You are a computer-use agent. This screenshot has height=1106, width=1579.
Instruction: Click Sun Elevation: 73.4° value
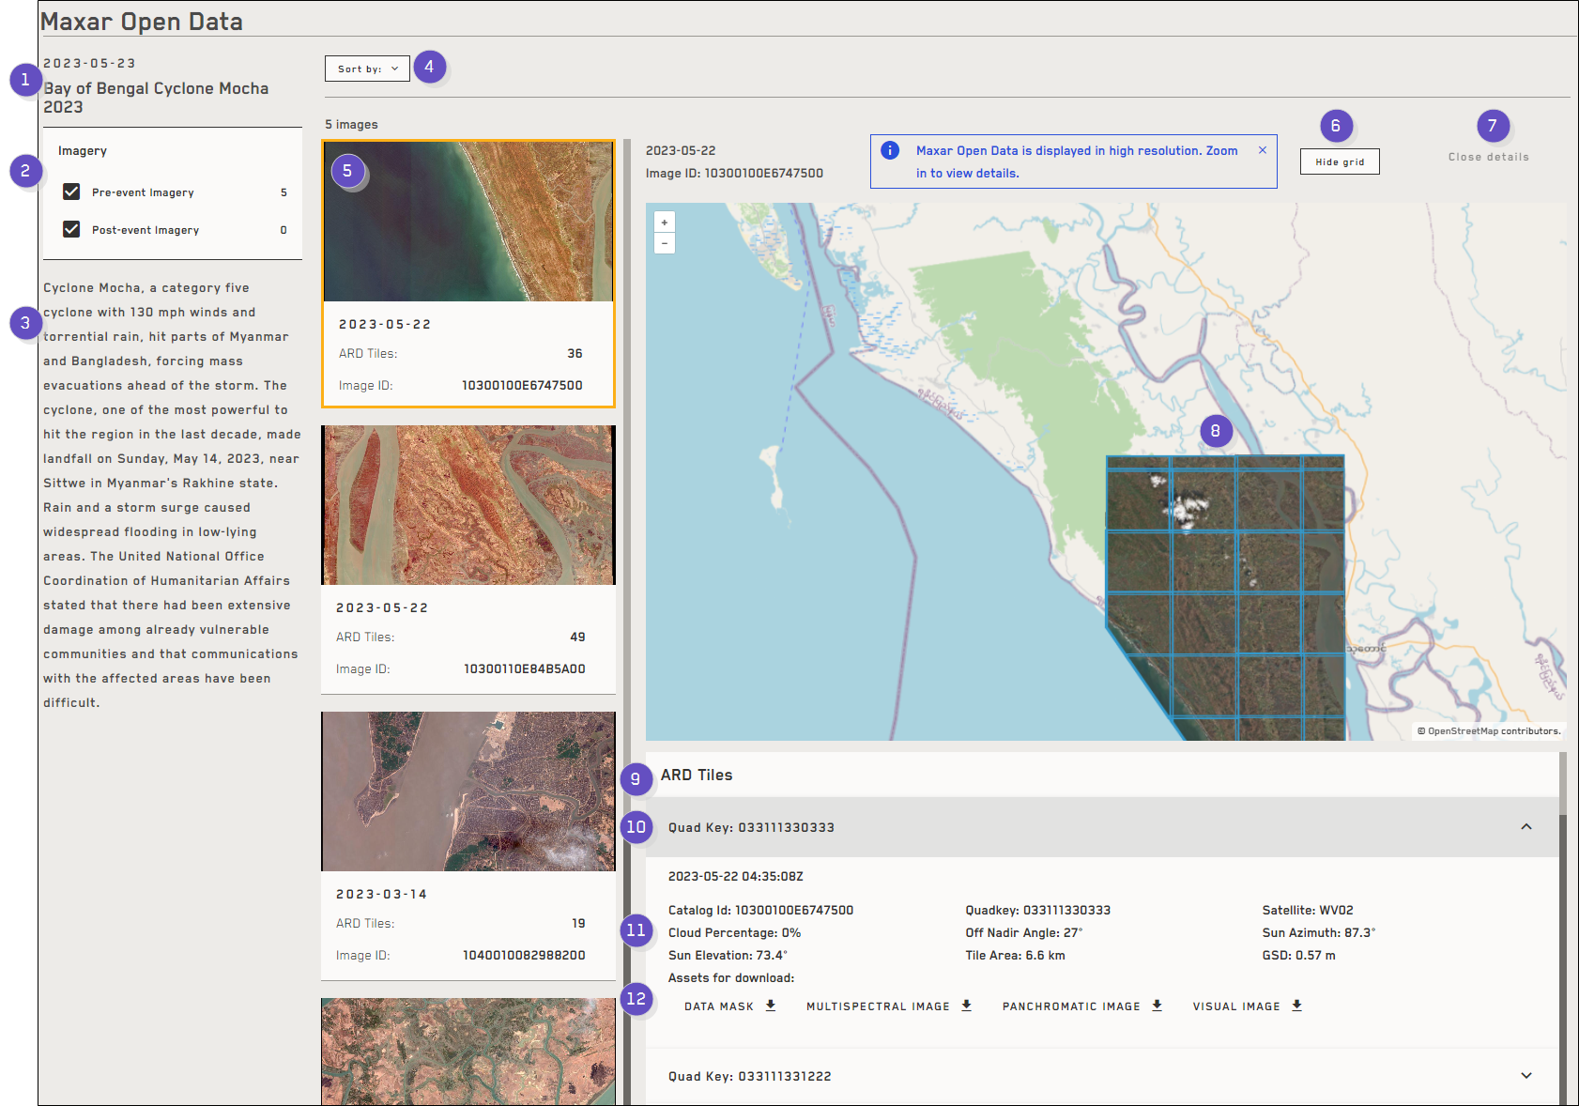pos(728,955)
